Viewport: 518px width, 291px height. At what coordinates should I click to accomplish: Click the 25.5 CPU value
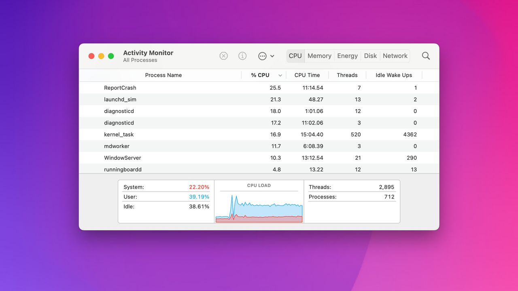275,88
